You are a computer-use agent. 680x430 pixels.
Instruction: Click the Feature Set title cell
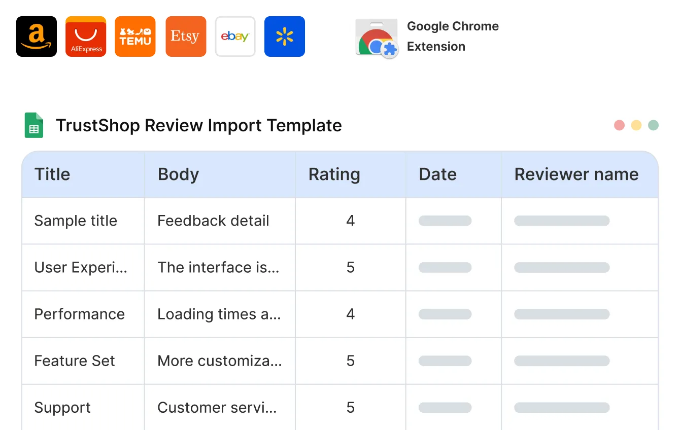click(83, 361)
